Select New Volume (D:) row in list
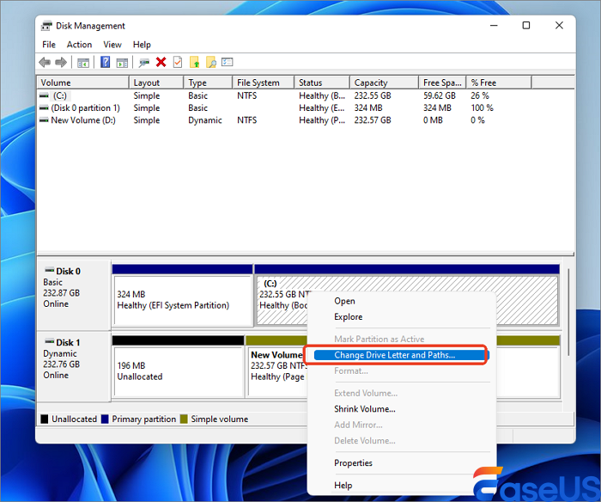The width and height of the screenshot is (601, 502). coord(82,120)
